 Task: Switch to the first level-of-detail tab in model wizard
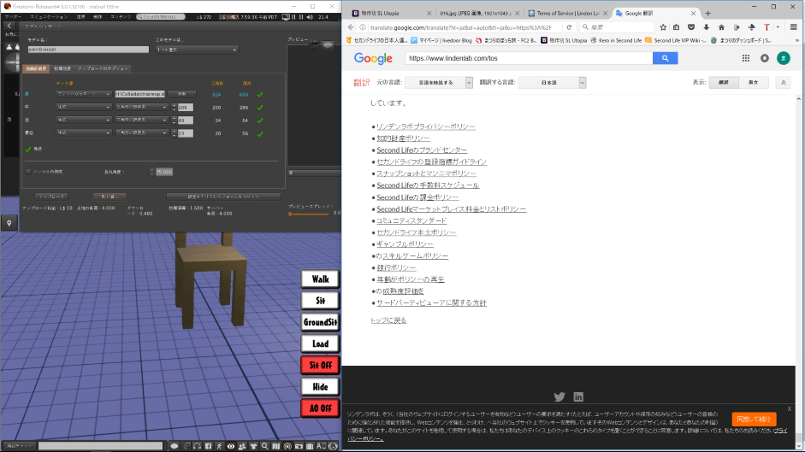pyautogui.click(x=36, y=68)
